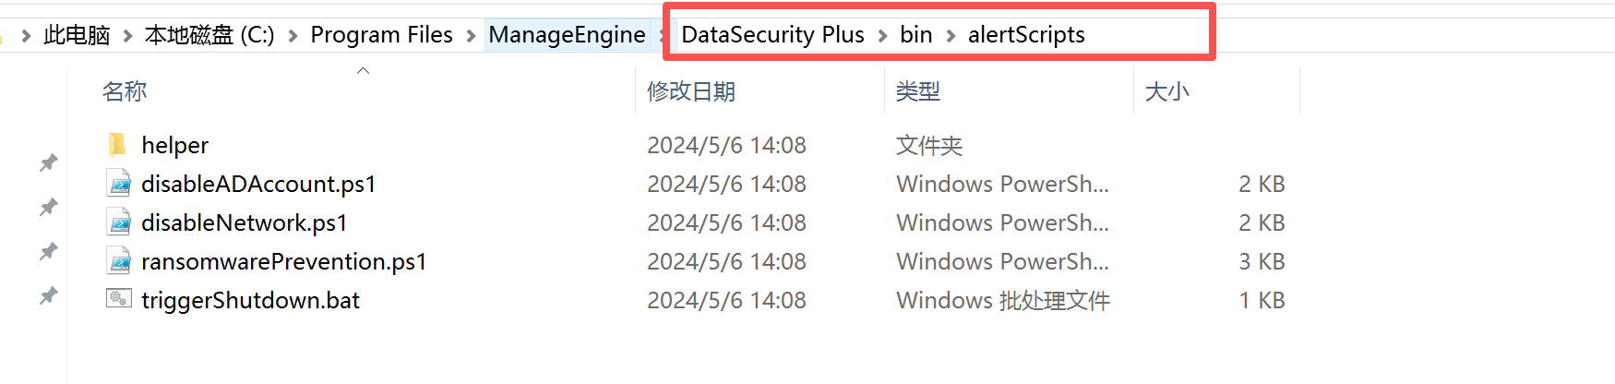The image size is (1615, 384).
Task: Click the alertScripts address bar segment
Action: pyautogui.click(x=1026, y=35)
